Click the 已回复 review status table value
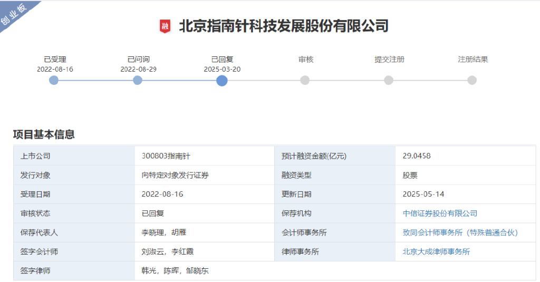540x282 pixels. pyautogui.click(x=152, y=213)
